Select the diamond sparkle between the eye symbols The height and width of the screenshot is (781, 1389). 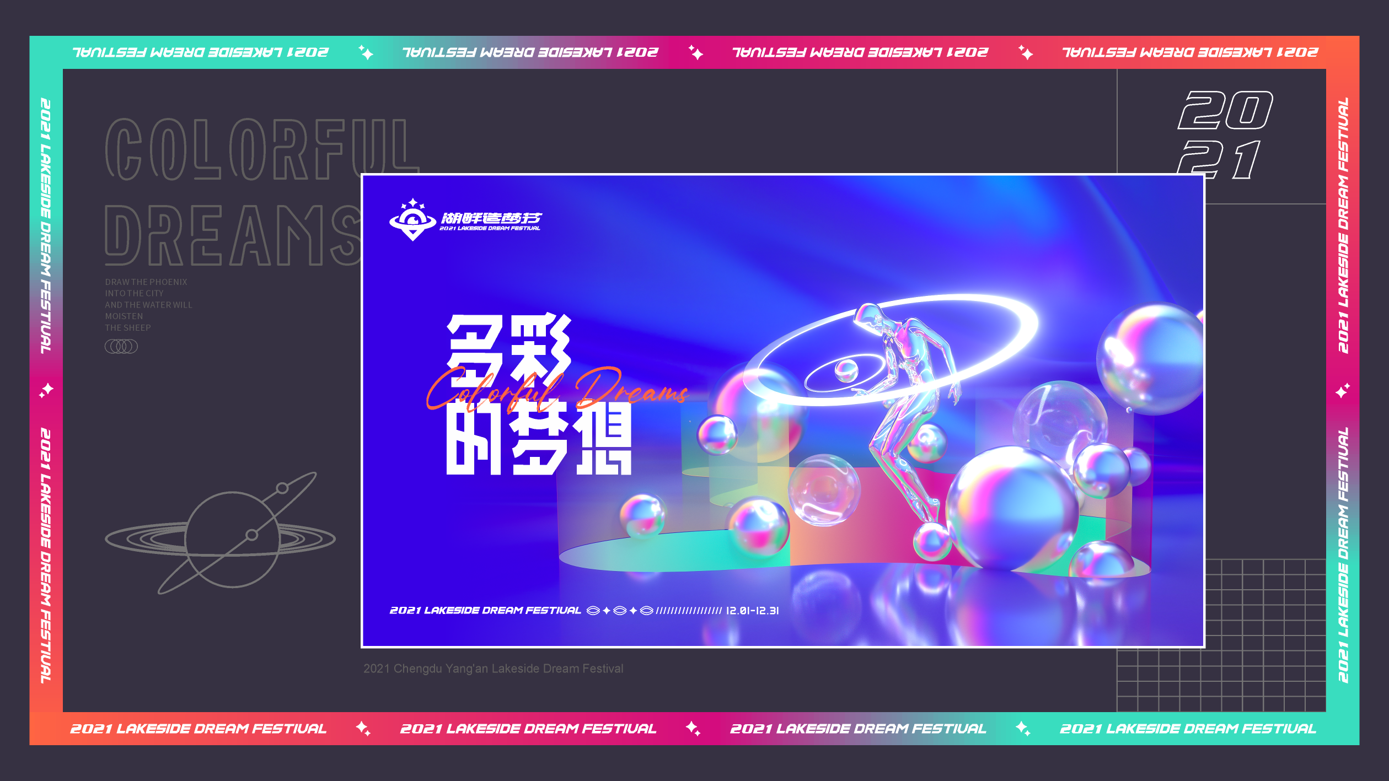[x=606, y=612]
